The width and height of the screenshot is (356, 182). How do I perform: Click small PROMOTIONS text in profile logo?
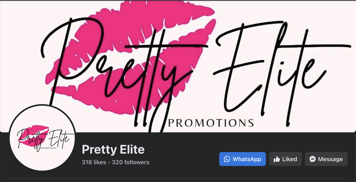(48, 148)
